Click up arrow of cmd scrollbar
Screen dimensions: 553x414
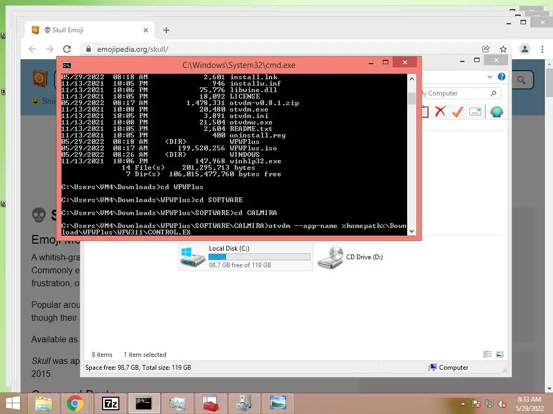coord(412,79)
